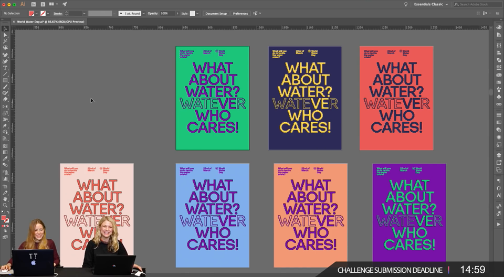
Task: Activate the Eraser tool
Action: click(x=5, y=100)
